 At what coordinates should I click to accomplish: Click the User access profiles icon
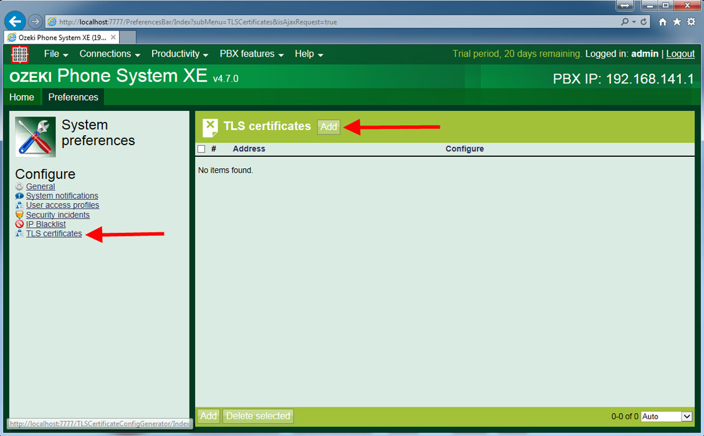(x=19, y=205)
